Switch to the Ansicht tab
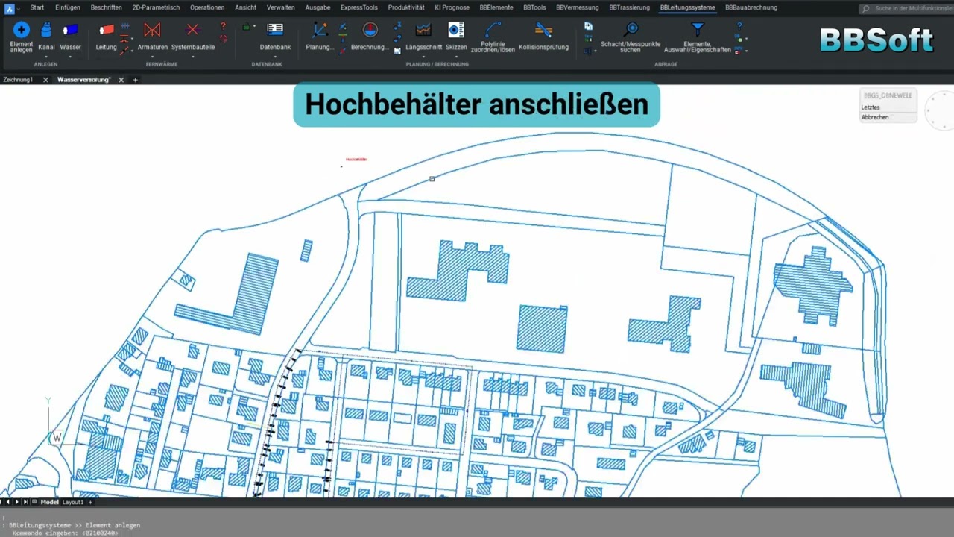 coord(245,8)
